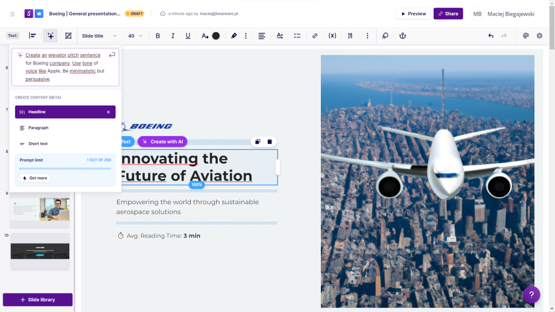
Task: Open the highlighter marker tool
Action: tap(234, 36)
